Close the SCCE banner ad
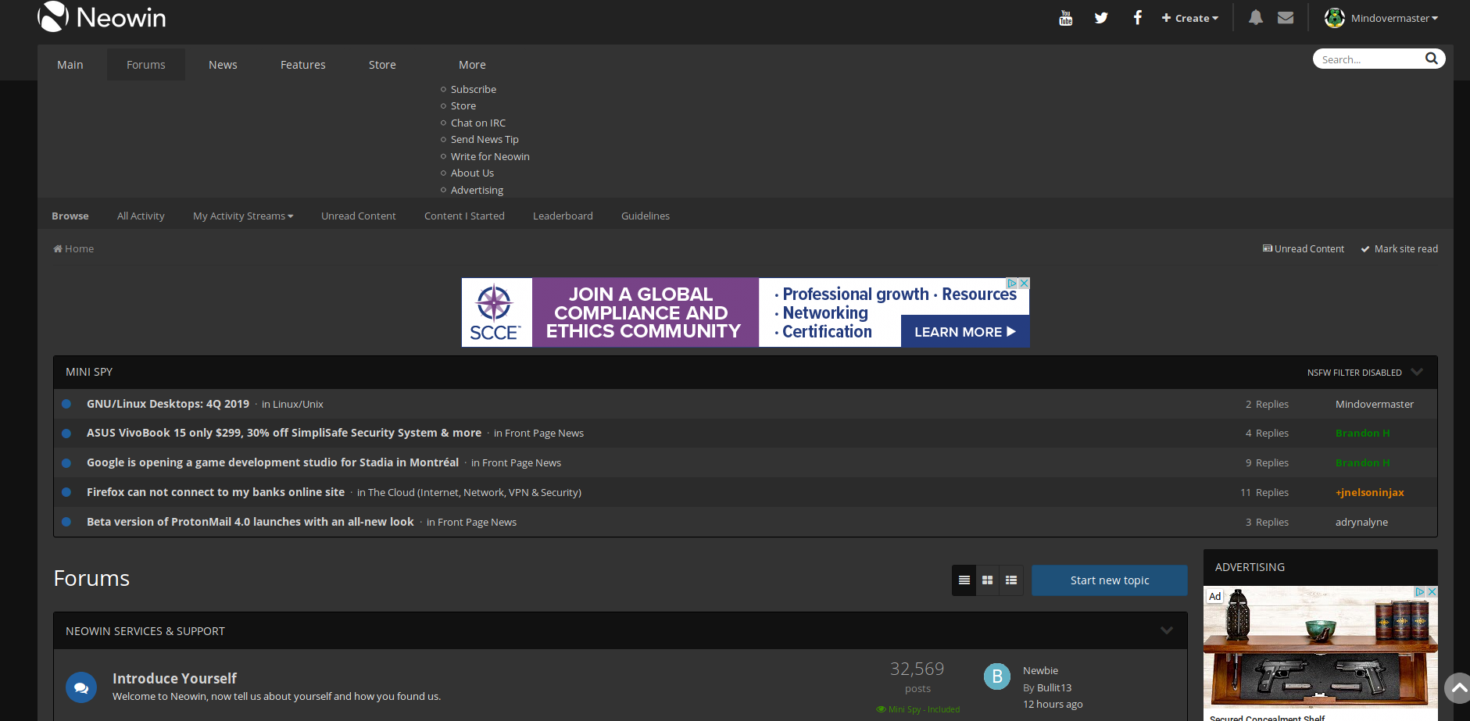 tap(1024, 284)
